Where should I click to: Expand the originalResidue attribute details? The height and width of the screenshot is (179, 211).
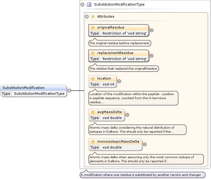[151, 30]
